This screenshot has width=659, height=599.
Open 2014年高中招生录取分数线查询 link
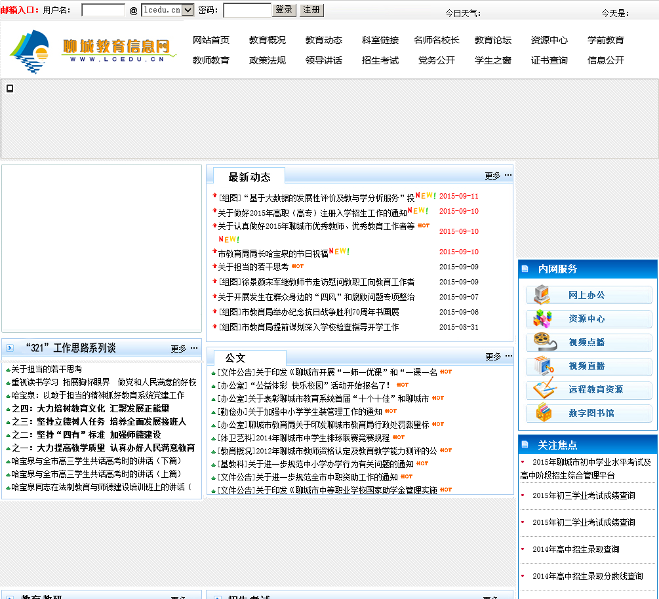[588, 576]
